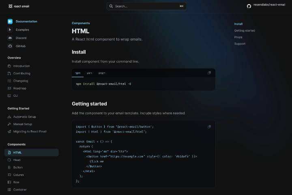Screen dimensions: 292x195
Task: Switch to the yarn tab
Action: coord(89,73)
